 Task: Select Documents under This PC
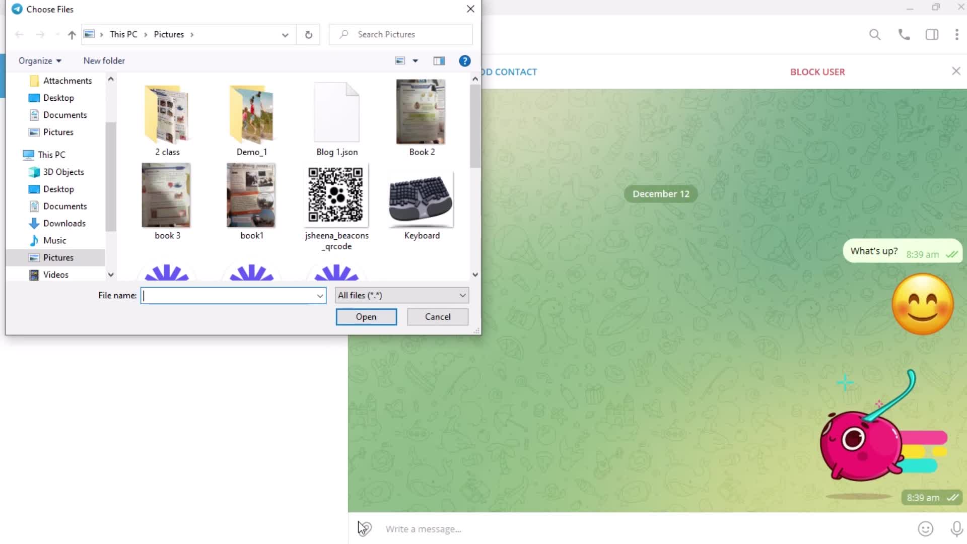point(58,206)
